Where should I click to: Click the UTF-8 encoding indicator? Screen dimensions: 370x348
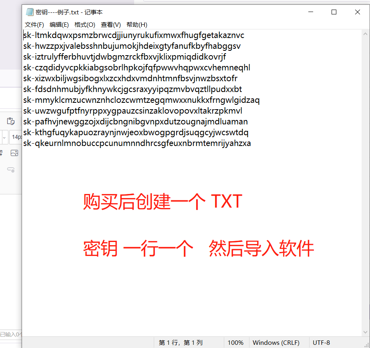coord(321,343)
